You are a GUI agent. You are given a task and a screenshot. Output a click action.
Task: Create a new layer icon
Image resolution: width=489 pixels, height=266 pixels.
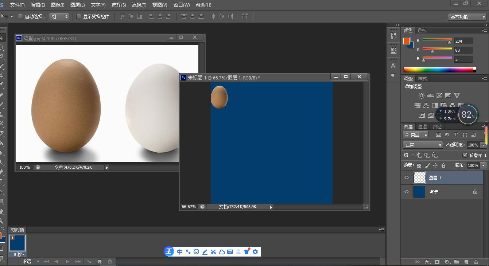(x=466, y=262)
